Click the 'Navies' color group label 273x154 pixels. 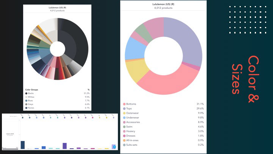(x=31, y=108)
